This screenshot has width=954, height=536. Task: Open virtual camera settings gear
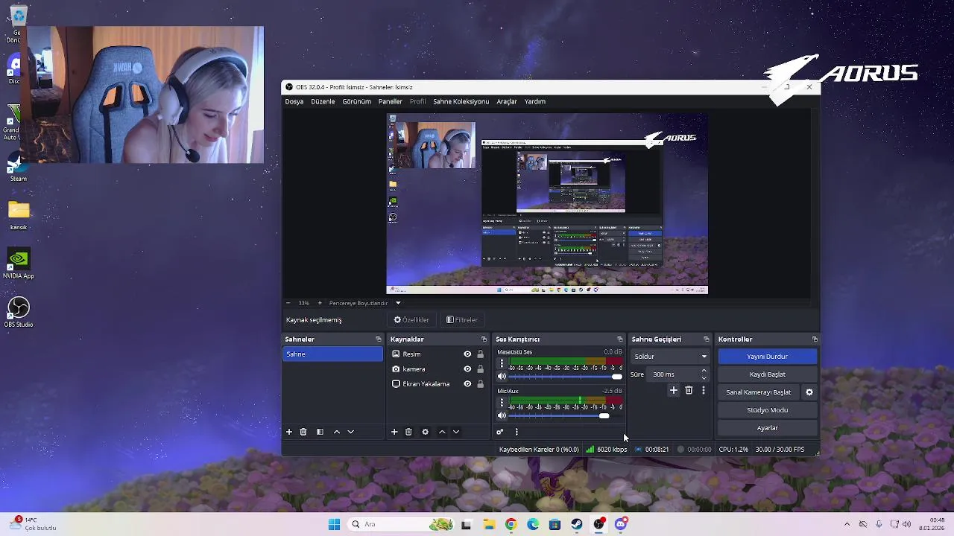coord(809,392)
